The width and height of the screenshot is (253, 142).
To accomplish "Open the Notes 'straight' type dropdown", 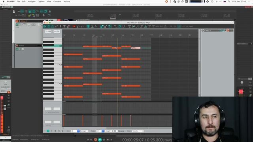I will point(110,131).
